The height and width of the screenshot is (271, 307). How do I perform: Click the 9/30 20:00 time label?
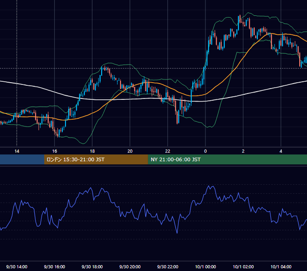pyautogui.click(x=130, y=266)
